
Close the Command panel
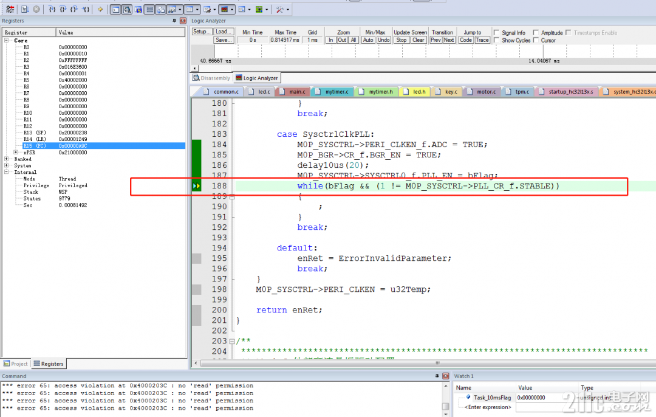click(x=446, y=376)
